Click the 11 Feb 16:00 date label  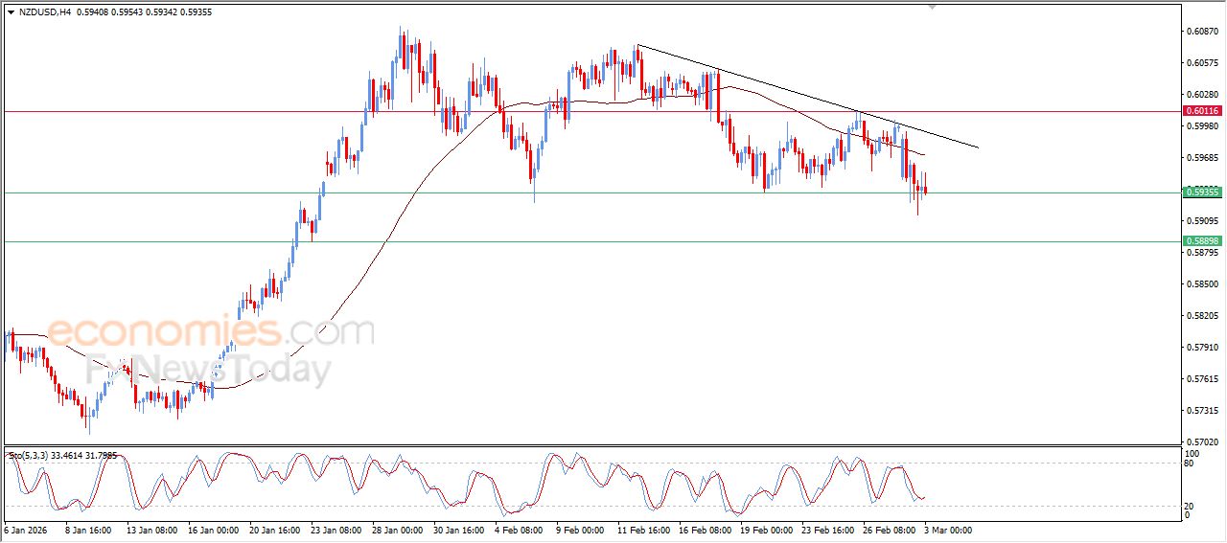[x=644, y=529]
